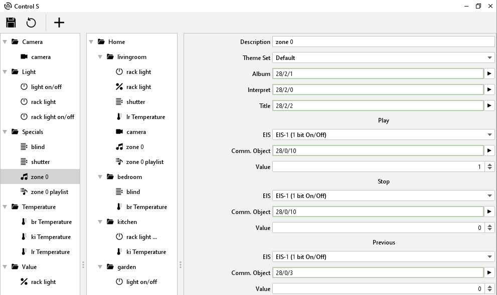Screen dimensions: 497x295
Task: Click the percent icon for rack light under Value
Action: [24, 282]
